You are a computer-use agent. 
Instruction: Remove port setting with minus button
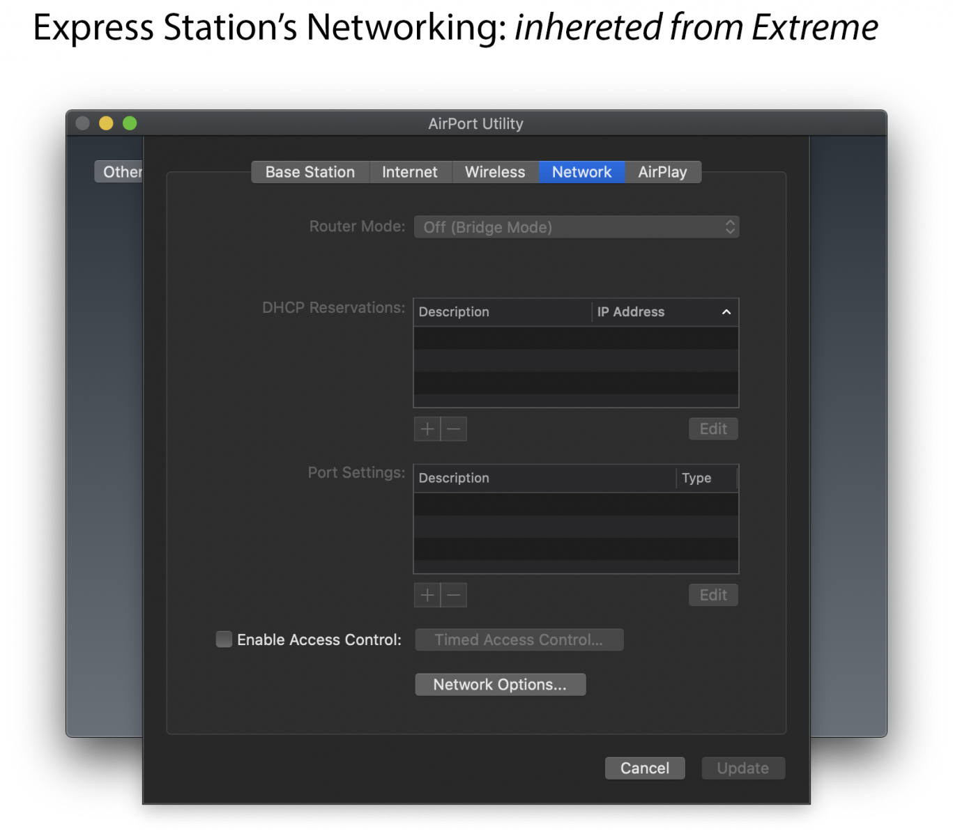click(x=454, y=595)
